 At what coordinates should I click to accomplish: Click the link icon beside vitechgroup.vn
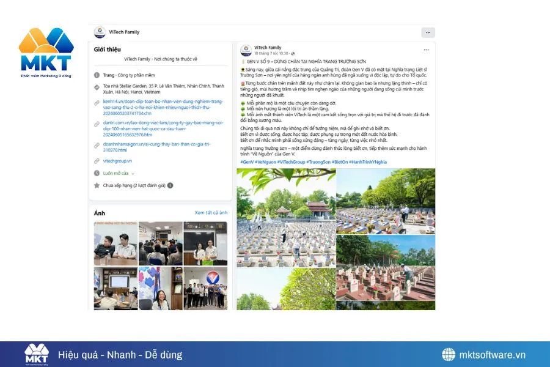click(95, 160)
